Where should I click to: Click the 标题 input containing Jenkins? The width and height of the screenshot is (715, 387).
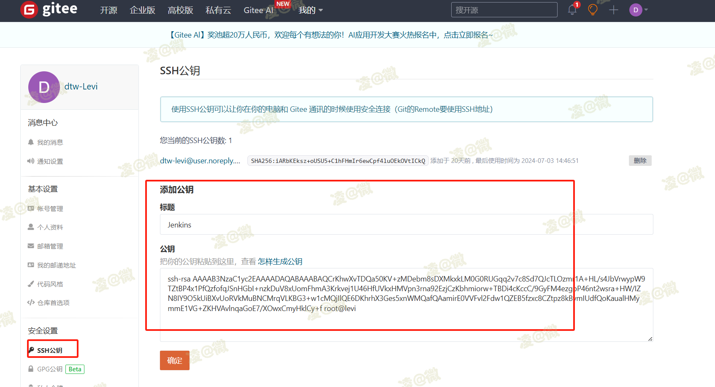(x=406, y=225)
